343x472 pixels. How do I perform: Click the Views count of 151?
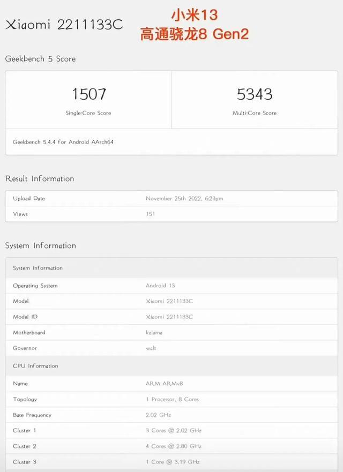[x=151, y=214]
